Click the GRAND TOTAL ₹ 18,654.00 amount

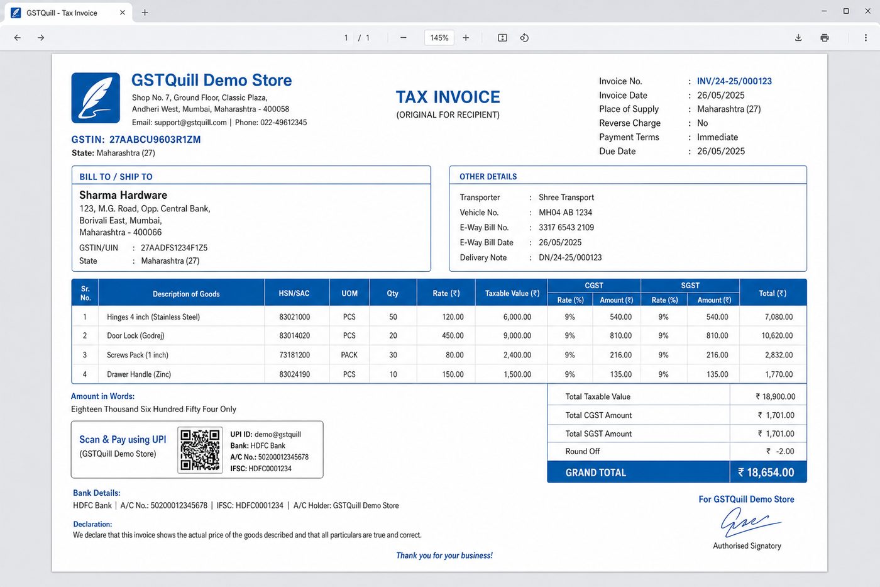[766, 472]
